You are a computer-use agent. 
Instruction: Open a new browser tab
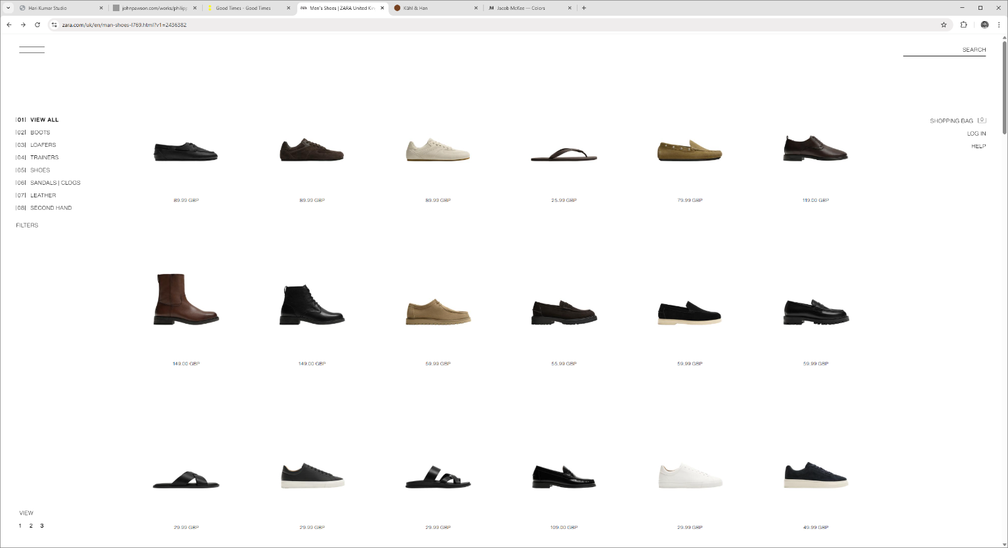coord(584,8)
